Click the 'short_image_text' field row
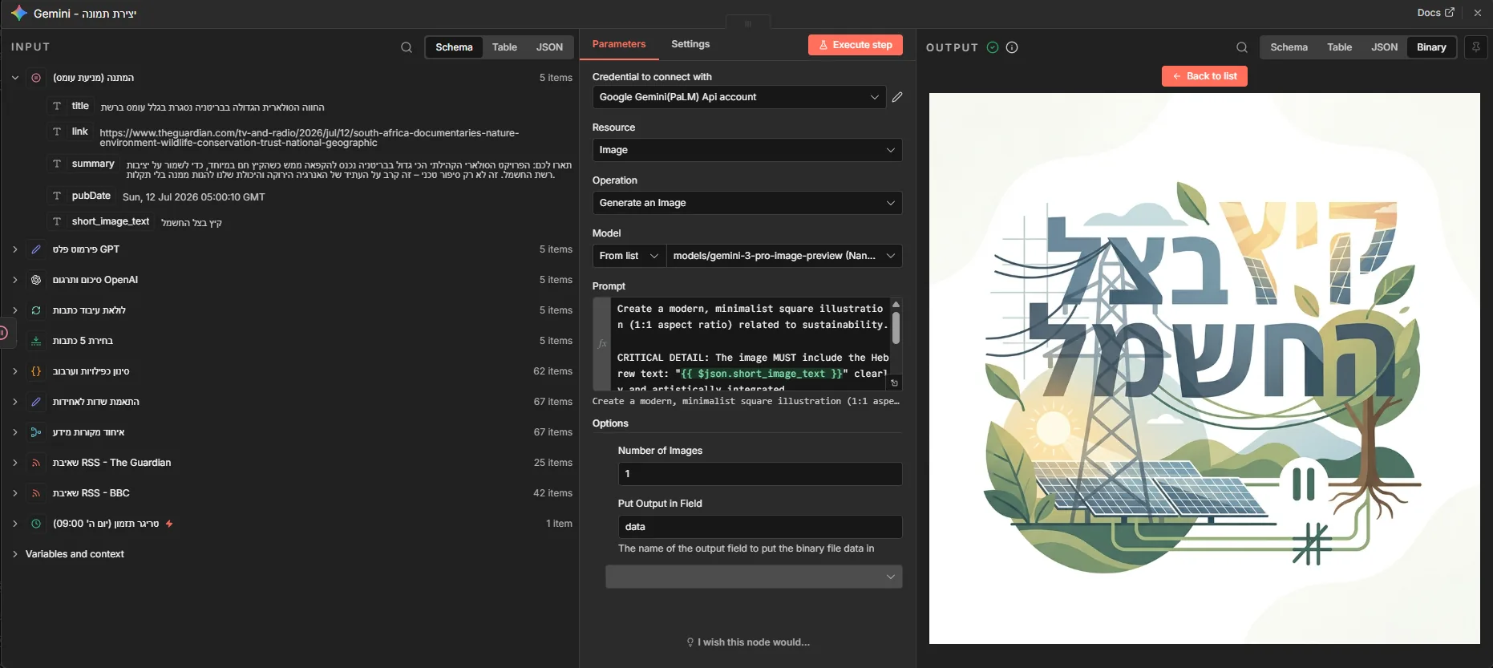Viewport: 1493px width, 668px height. pyautogui.click(x=136, y=222)
